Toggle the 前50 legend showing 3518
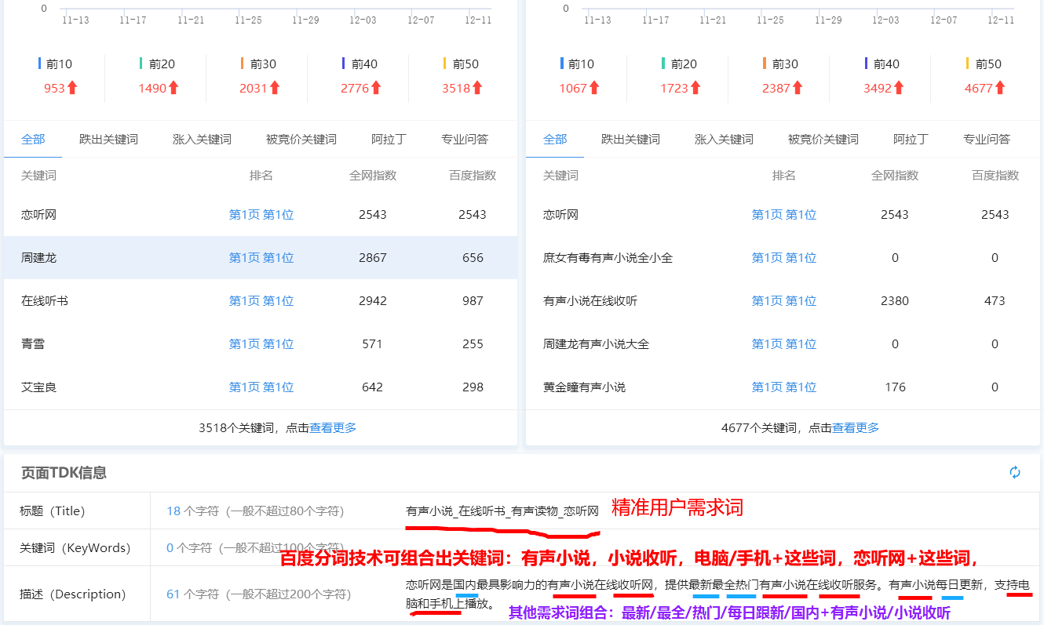 coord(461,64)
